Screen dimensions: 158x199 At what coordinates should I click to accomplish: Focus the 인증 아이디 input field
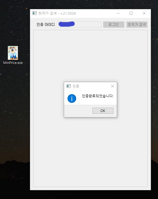(x=80, y=24)
